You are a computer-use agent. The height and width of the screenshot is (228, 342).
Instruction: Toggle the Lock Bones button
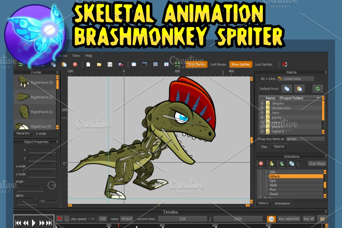(218, 64)
